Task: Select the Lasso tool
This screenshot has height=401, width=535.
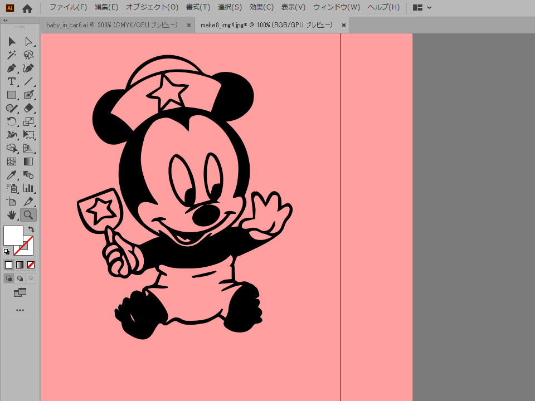Action: [x=28, y=55]
